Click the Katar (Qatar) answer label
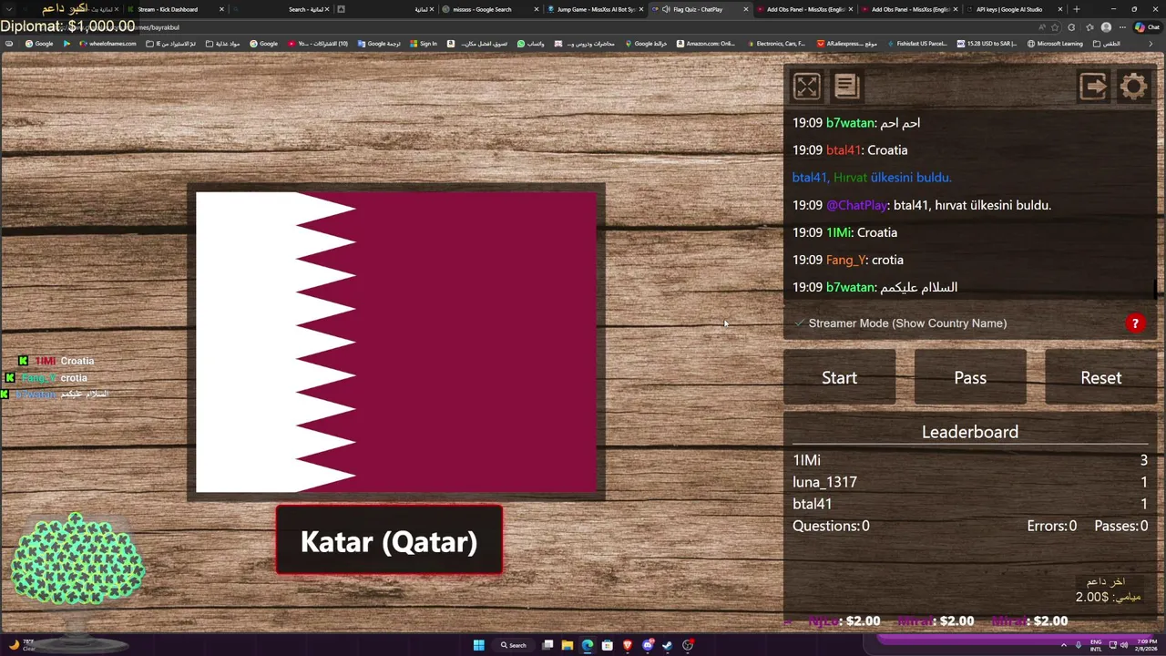This screenshot has width=1166, height=656. [389, 541]
